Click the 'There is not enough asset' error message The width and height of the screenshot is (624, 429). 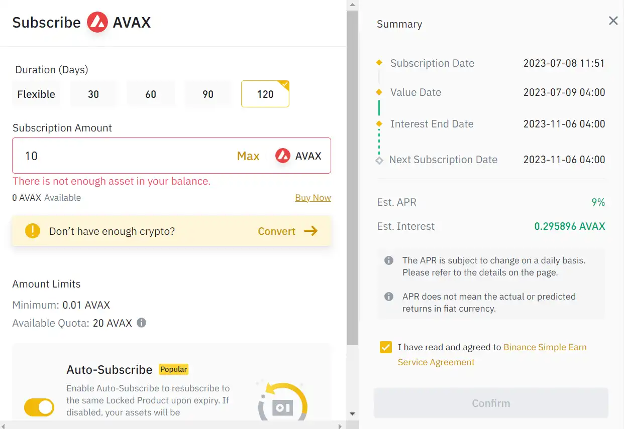pos(112,181)
